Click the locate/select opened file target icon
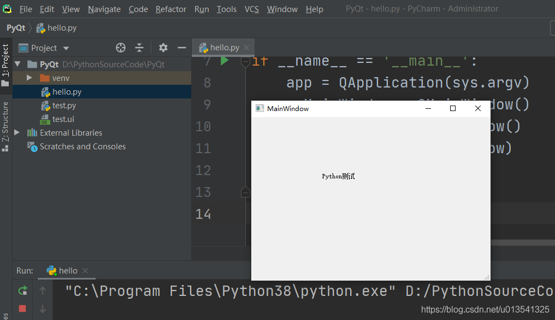The height and width of the screenshot is (320, 555). tap(121, 48)
